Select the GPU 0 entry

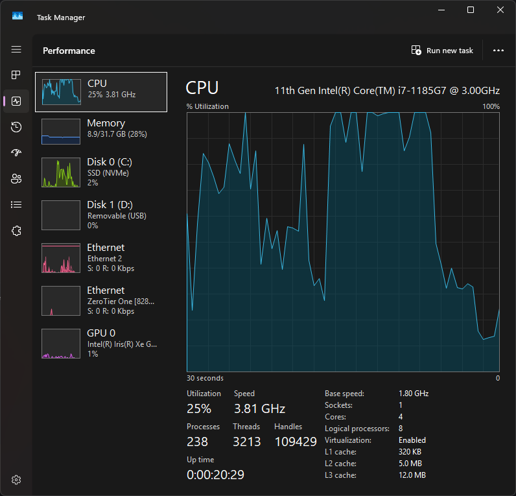pyautogui.click(x=101, y=343)
